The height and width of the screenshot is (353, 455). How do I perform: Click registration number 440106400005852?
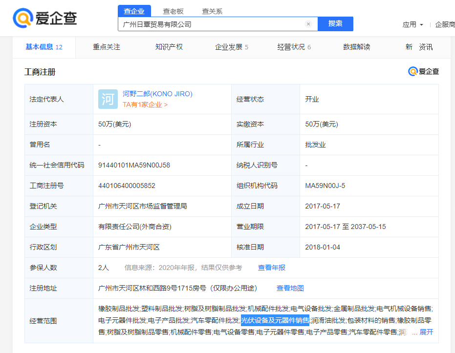tap(127, 186)
